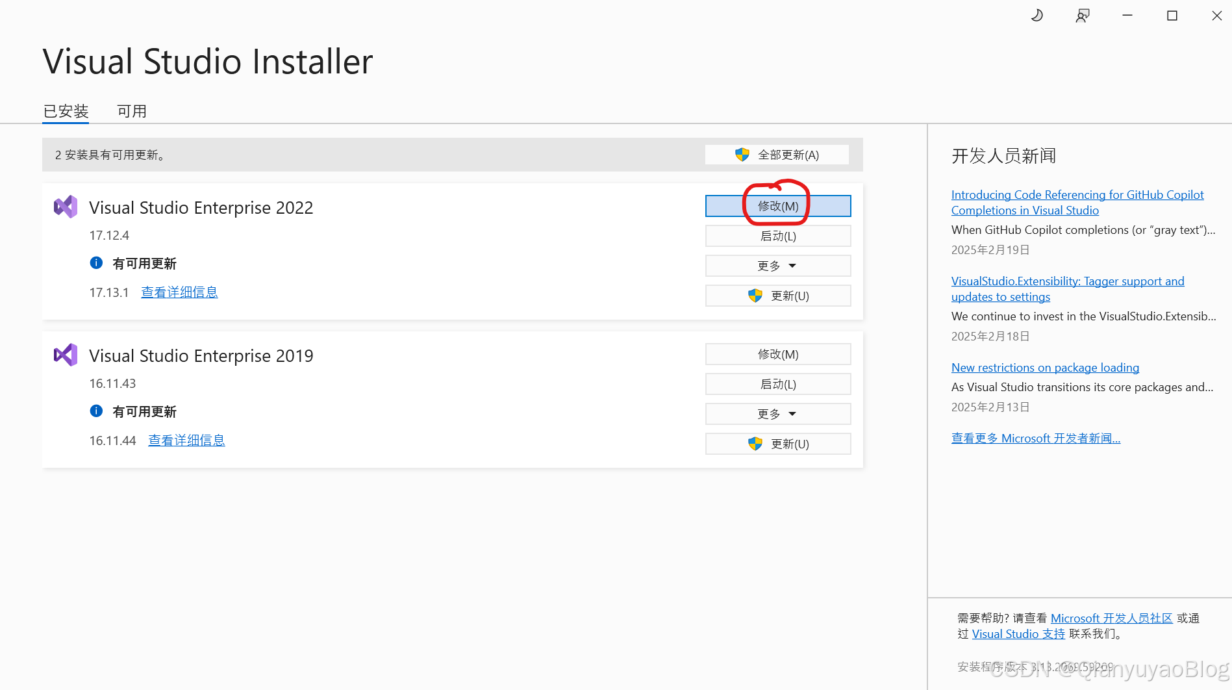Click the 2 安装具有可用更新 notice text

click(x=110, y=155)
